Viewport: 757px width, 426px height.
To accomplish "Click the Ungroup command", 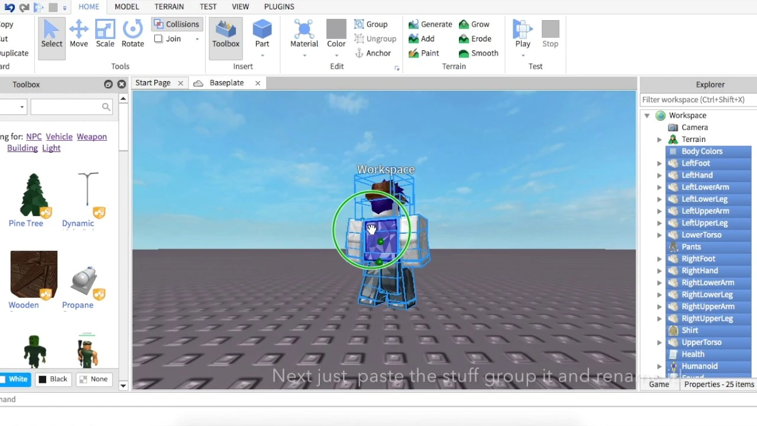I will pyautogui.click(x=375, y=39).
